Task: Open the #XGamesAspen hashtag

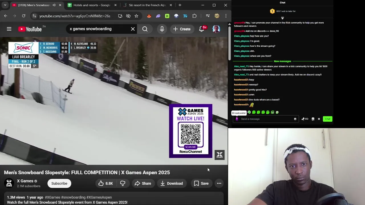Action: pyautogui.click(x=99, y=197)
